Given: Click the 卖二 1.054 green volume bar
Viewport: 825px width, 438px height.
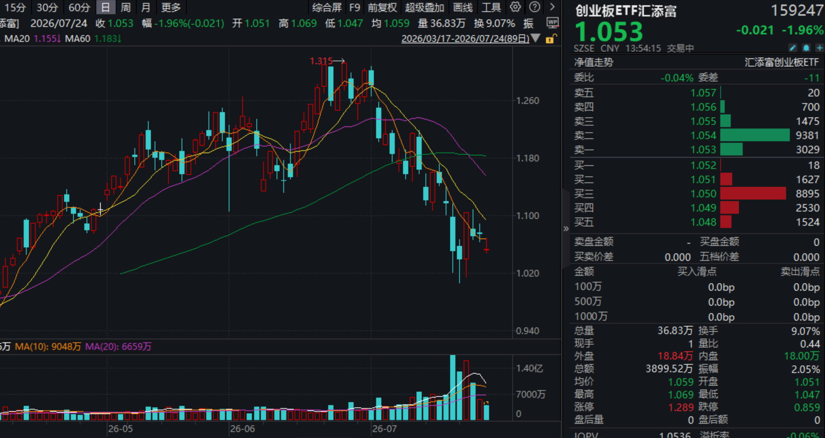Looking at the screenshot, I should click(x=755, y=135).
